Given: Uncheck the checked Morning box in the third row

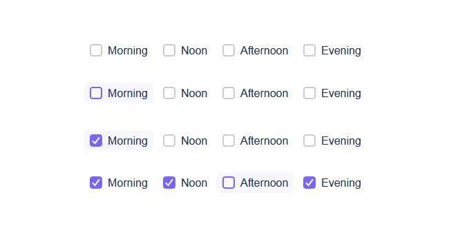Looking at the screenshot, I should pos(96,141).
